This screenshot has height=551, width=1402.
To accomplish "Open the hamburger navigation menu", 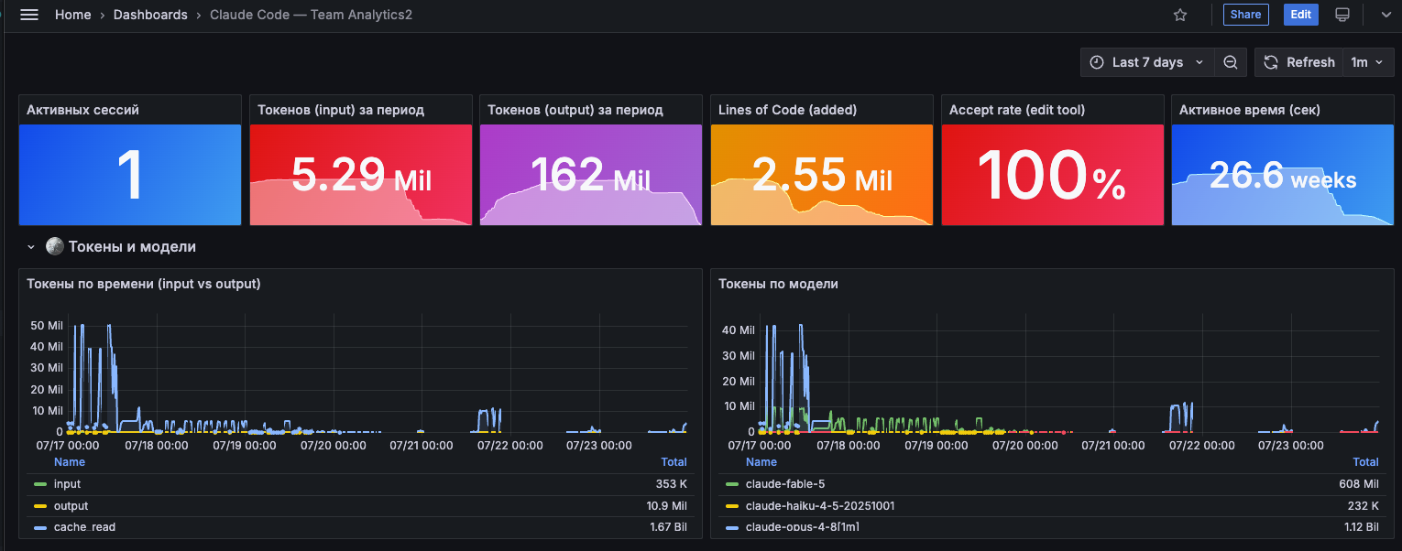I will coord(29,15).
